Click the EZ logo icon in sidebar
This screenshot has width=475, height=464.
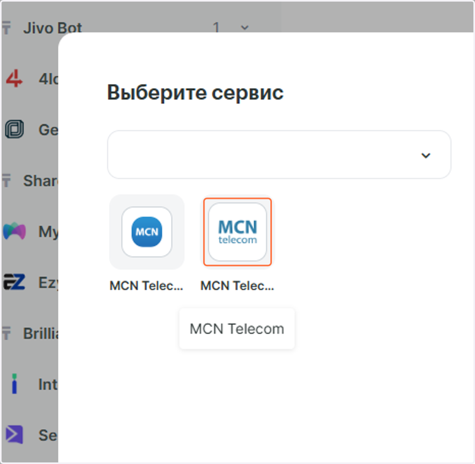click(14, 282)
